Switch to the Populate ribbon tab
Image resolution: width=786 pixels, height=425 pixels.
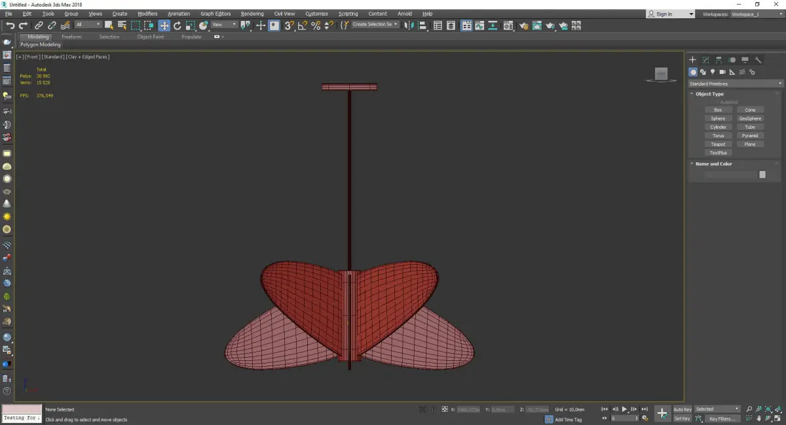(x=191, y=37)
